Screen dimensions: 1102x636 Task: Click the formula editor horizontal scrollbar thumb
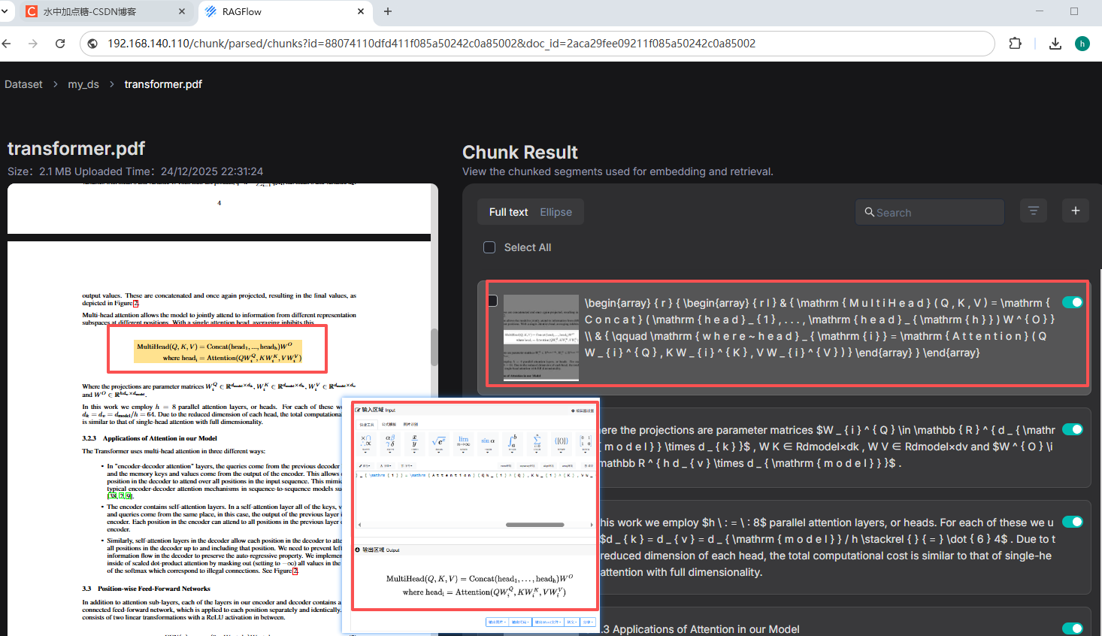click(534, 525)
